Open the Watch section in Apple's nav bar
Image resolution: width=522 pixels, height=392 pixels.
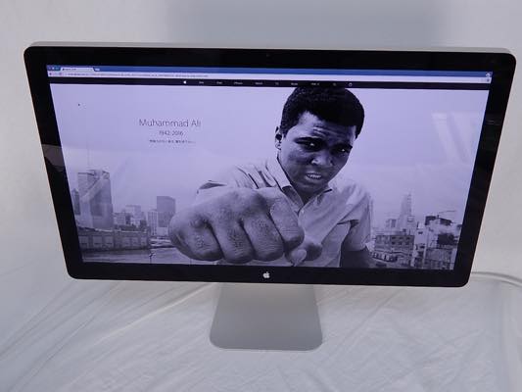coord(259,83)
